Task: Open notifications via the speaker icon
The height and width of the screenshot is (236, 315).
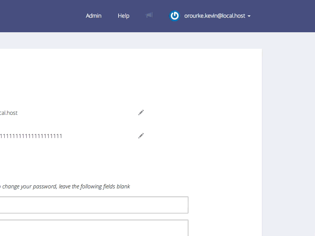Action: tap(149, 16)
